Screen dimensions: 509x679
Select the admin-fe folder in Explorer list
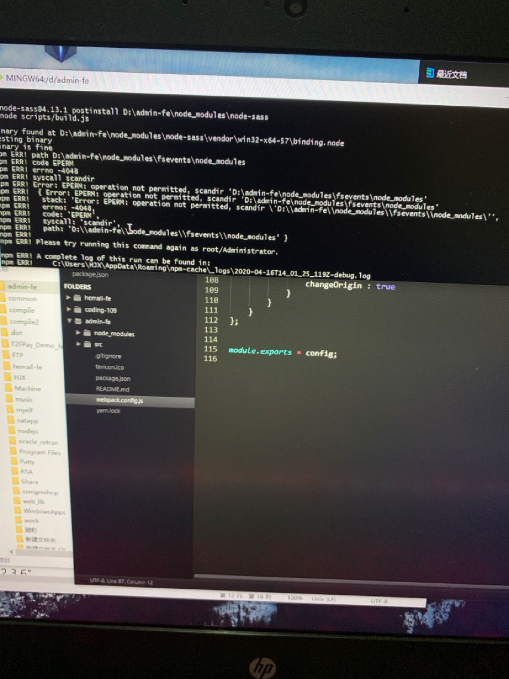click(x=22, y=287)
